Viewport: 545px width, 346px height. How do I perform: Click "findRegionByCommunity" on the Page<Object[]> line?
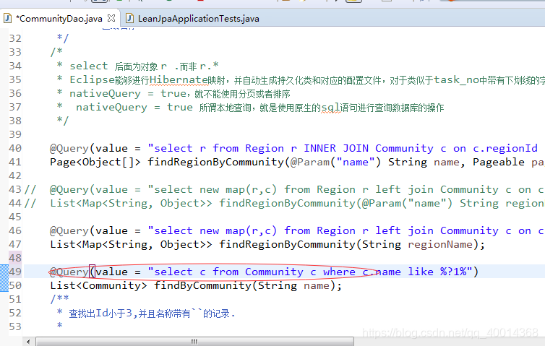(x=216, y=163)
